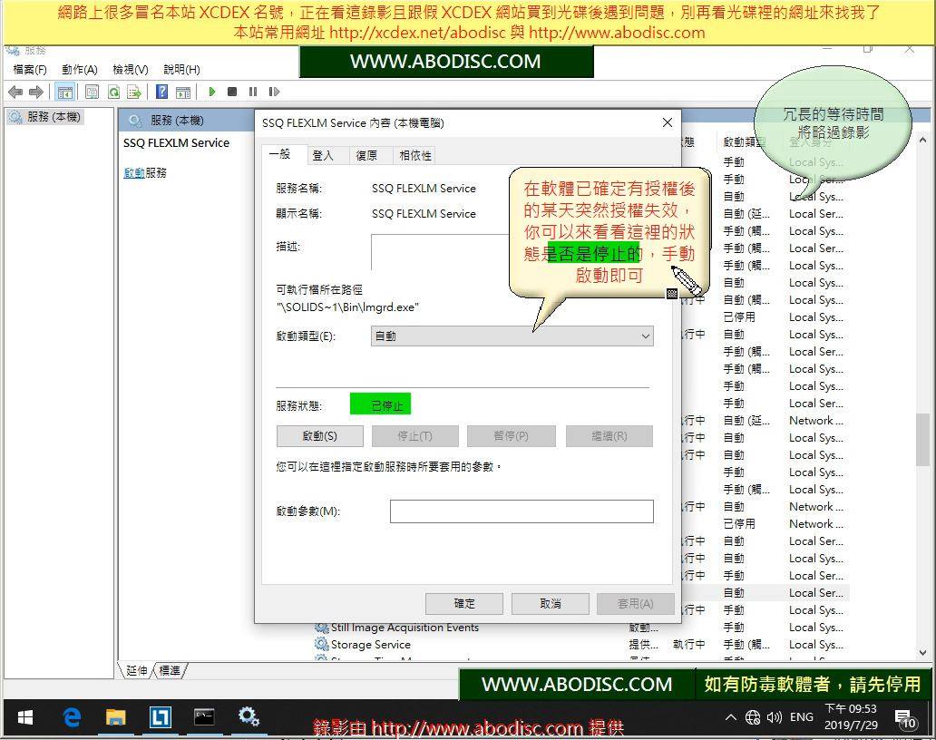
Task: Click the Pause Service toolbar icon
Action: tap(253, 92)
